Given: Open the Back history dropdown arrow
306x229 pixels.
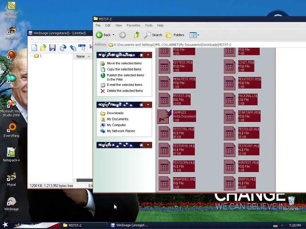Looking at the screenshot, I should [113, 35].
